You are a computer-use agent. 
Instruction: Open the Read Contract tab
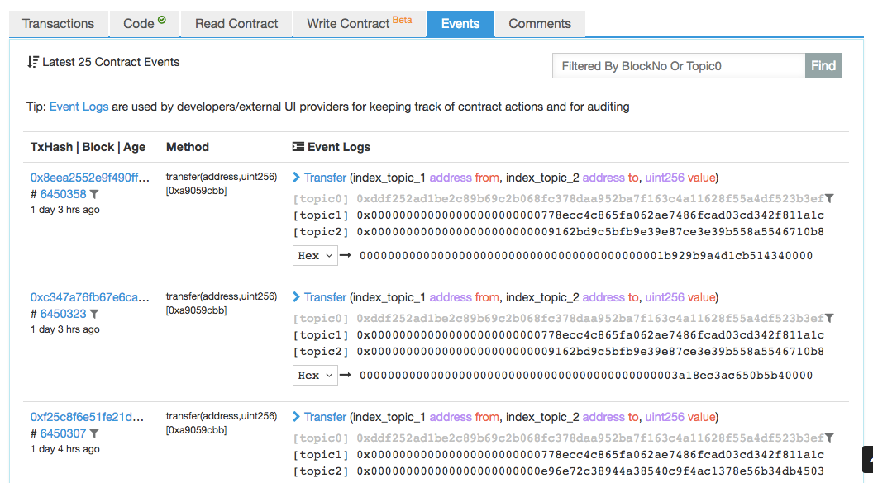click(x=236, y=24)
